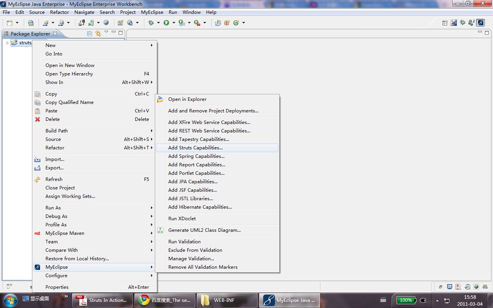The height and width of the screenshot is (308, 493).
Task: Click the Link with Editor icon
Action: 98,33
